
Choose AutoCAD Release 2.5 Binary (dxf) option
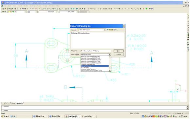point(91,63)
